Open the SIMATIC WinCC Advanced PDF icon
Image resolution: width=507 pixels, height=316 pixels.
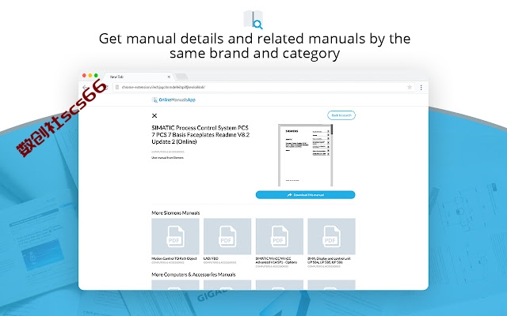click(280, 236)
